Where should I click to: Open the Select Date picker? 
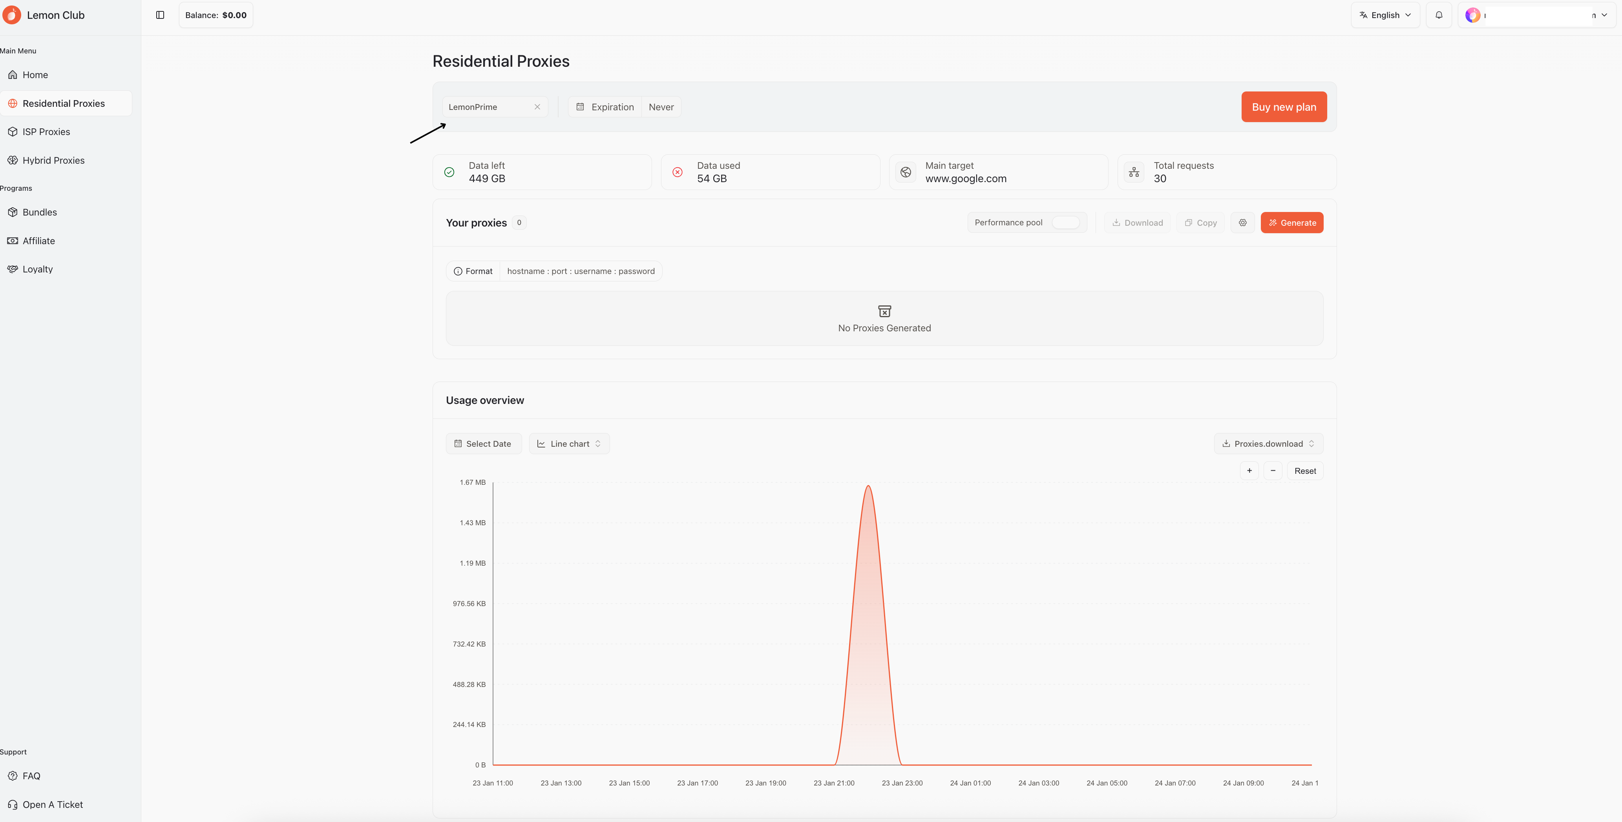[484, 444]
